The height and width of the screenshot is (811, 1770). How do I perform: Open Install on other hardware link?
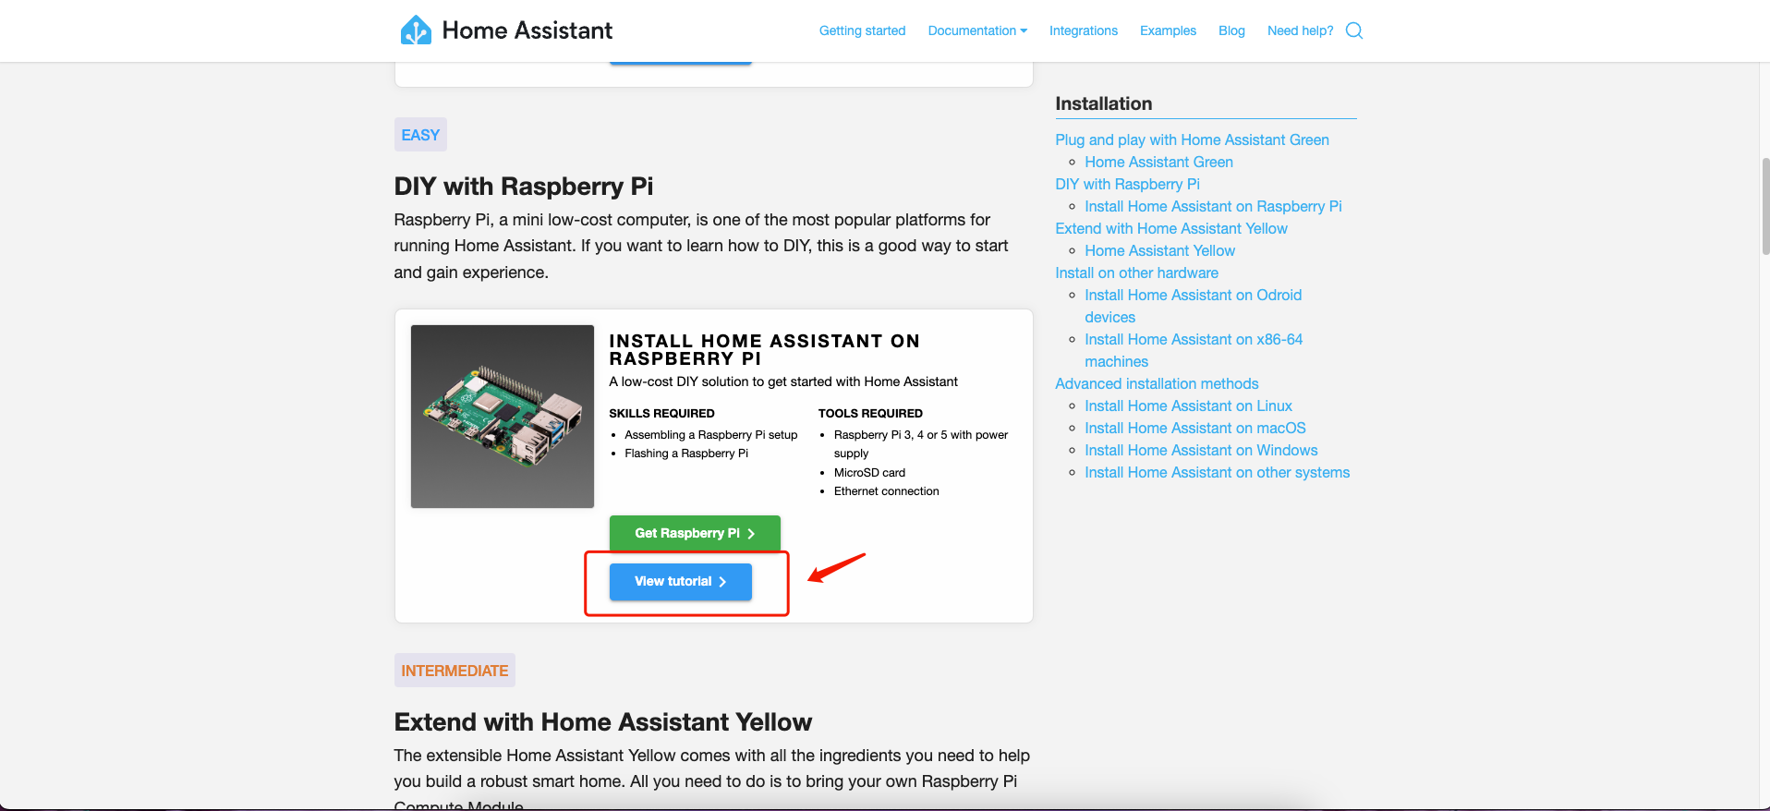[1136, 272]
